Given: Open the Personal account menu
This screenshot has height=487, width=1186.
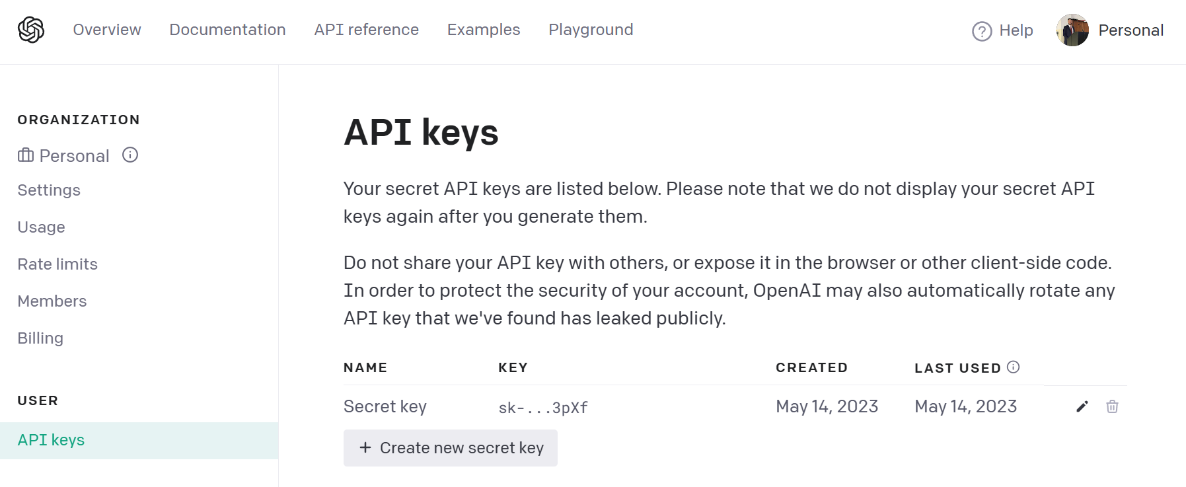Looking at the screenshot, I should pos(1130,30).
